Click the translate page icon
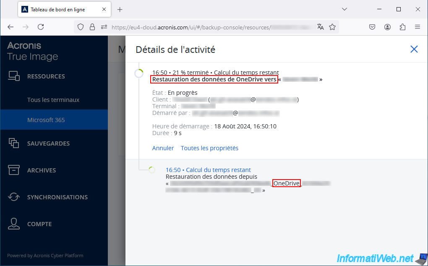428x266 pixels. coord(321,27)
